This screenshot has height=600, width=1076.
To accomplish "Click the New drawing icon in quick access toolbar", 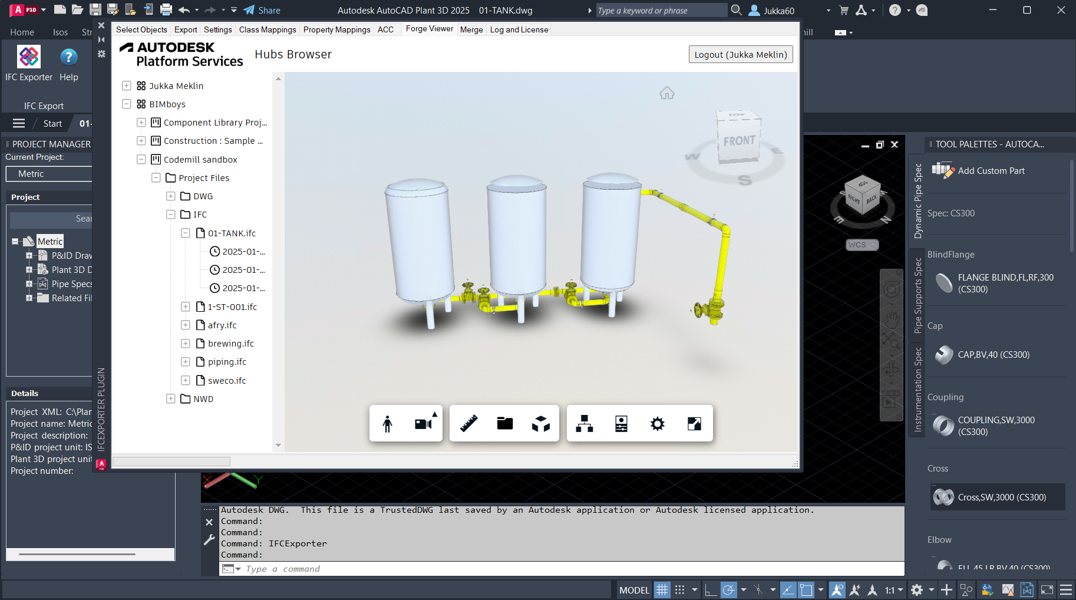I will tap(60, 9).
